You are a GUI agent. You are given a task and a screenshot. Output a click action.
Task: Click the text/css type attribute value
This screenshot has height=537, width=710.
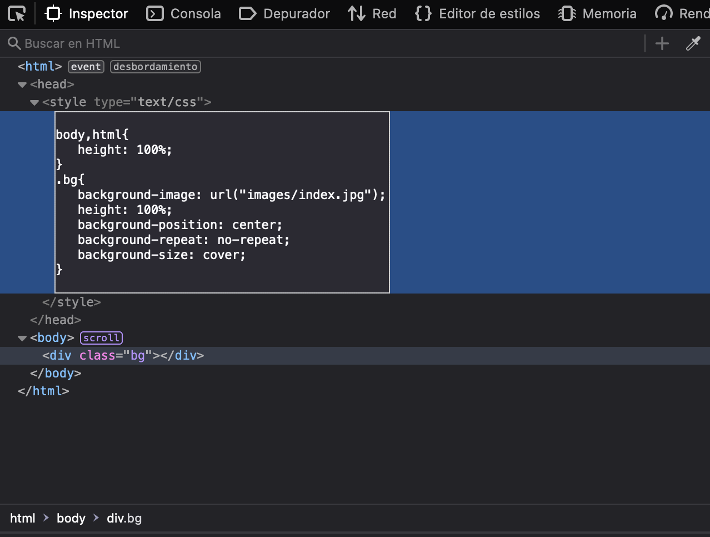pos(167,102)
